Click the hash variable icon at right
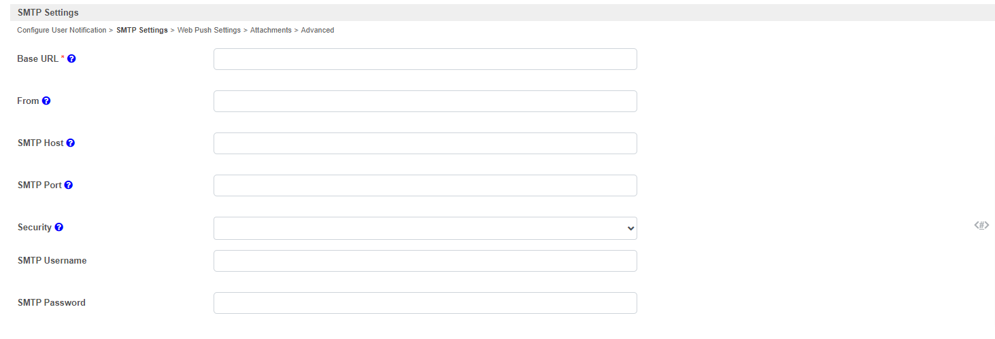 click(981, 225)
